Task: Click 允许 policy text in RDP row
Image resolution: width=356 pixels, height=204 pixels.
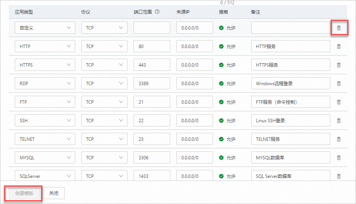Action: 231,84
